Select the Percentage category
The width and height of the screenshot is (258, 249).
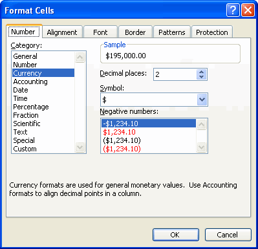43,107
